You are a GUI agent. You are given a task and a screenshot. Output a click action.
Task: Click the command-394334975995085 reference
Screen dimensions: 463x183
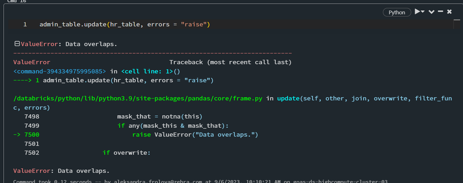click(60, 71)
